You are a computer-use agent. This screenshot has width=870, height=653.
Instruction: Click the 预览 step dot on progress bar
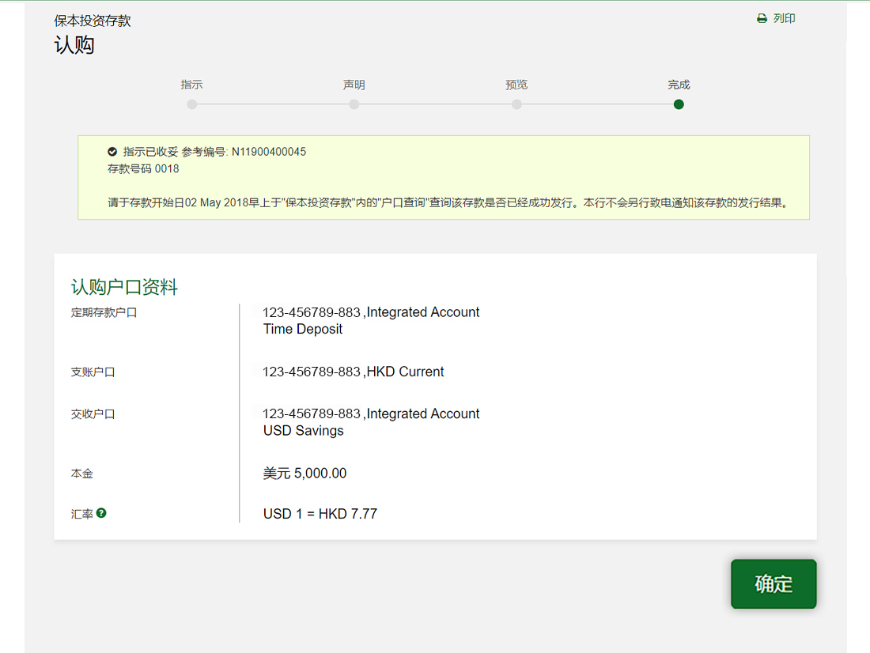pyautogui.click(x=516, y=104)
